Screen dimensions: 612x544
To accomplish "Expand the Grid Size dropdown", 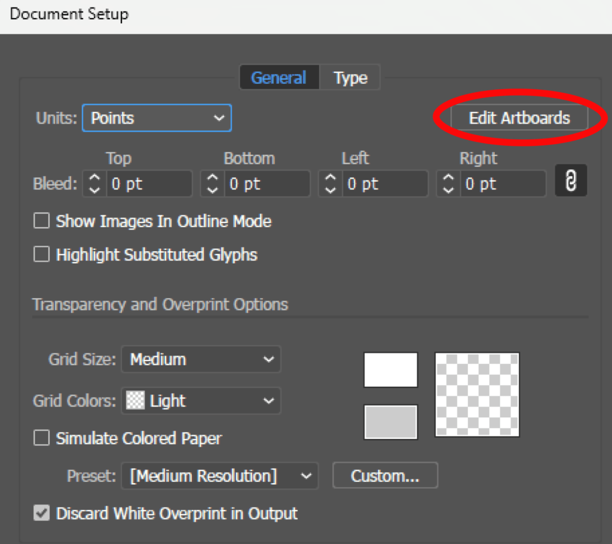I will tap(201, 359).
